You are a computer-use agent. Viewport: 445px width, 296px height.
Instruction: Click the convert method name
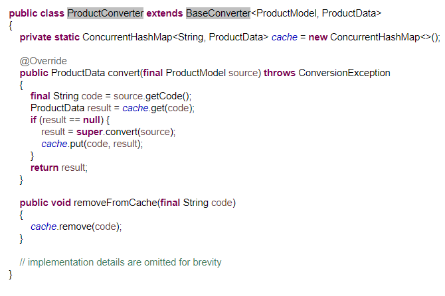124,73
